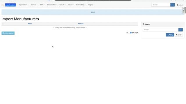This screenshot has width=186, height=104.
Task: Click the Import Selected button
Action: coord(8,33)
